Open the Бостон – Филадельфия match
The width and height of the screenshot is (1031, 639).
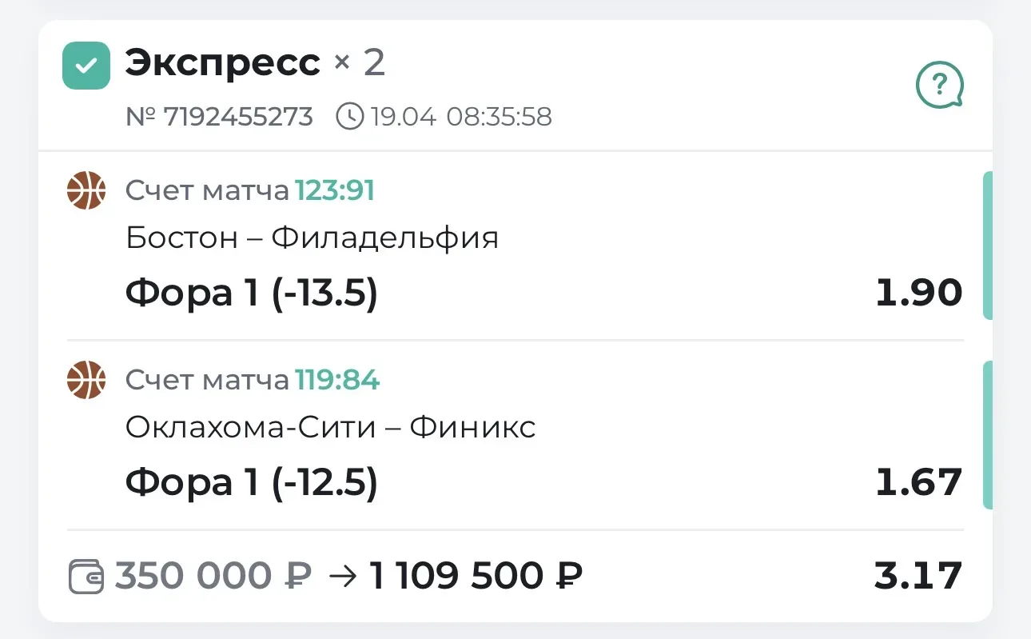point(312,238)
